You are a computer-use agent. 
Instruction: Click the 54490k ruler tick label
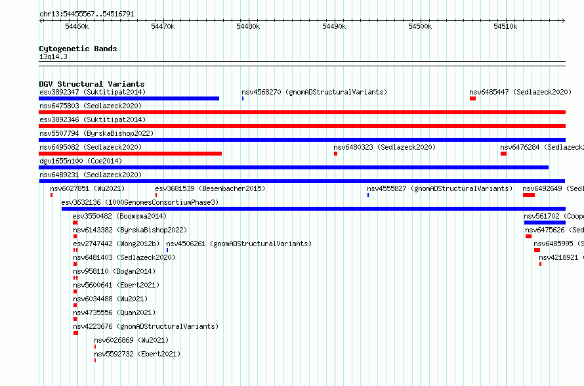[334, 26]
